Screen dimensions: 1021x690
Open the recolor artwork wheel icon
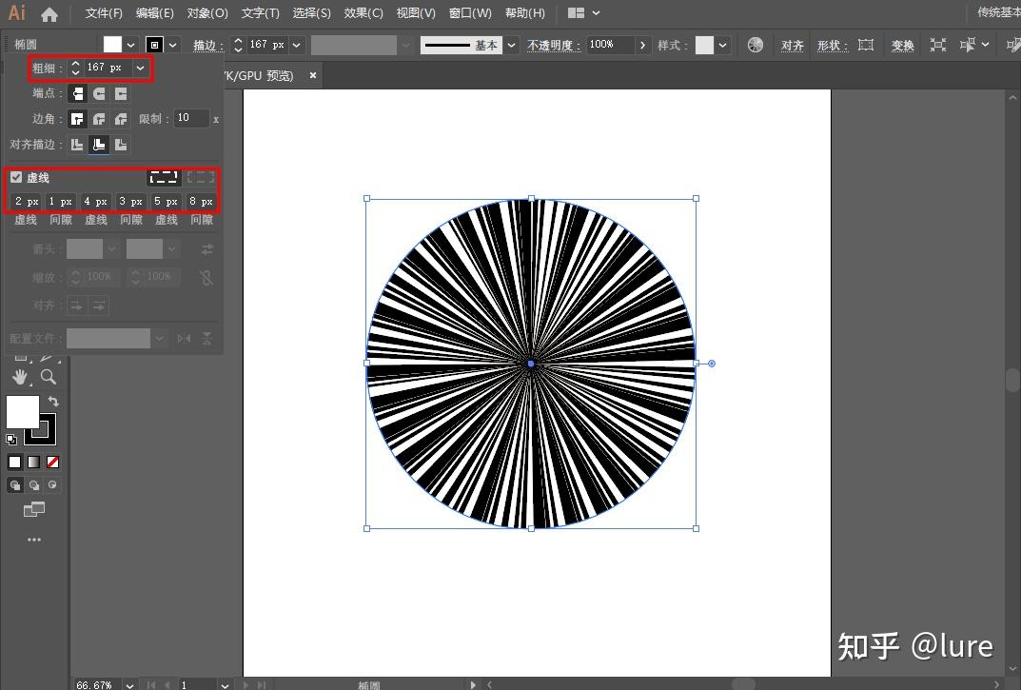756,45
